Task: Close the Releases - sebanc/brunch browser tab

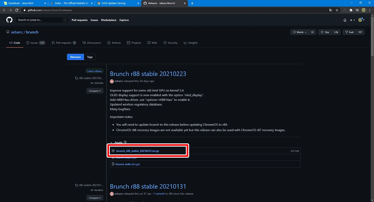Action: tap(185, 3)
